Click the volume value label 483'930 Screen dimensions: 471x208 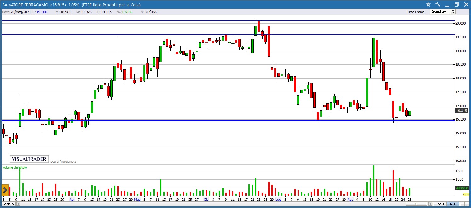point(462,188)
